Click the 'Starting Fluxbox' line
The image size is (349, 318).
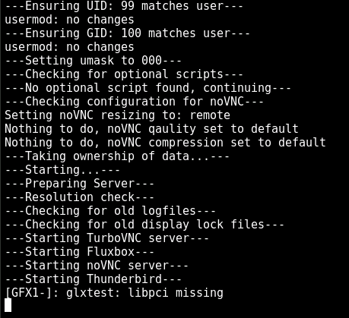(x=79, y=252)
